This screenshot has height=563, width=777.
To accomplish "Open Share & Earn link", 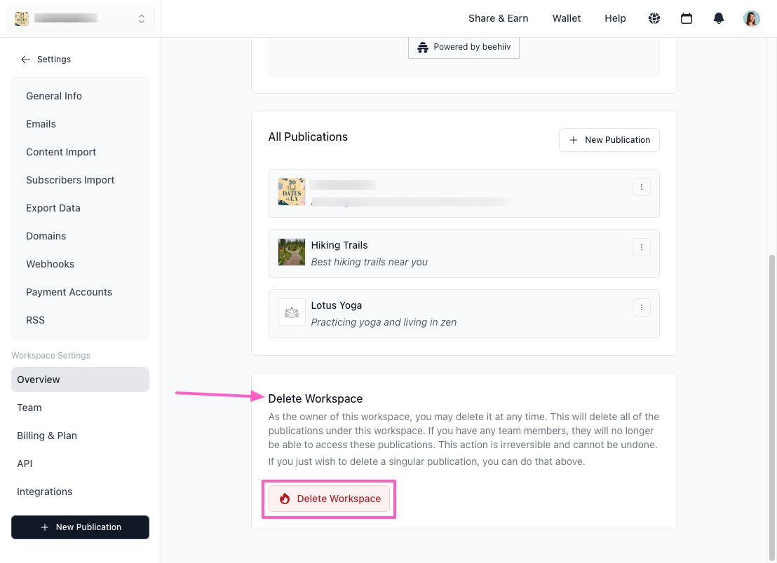I will tap(499, 18).
